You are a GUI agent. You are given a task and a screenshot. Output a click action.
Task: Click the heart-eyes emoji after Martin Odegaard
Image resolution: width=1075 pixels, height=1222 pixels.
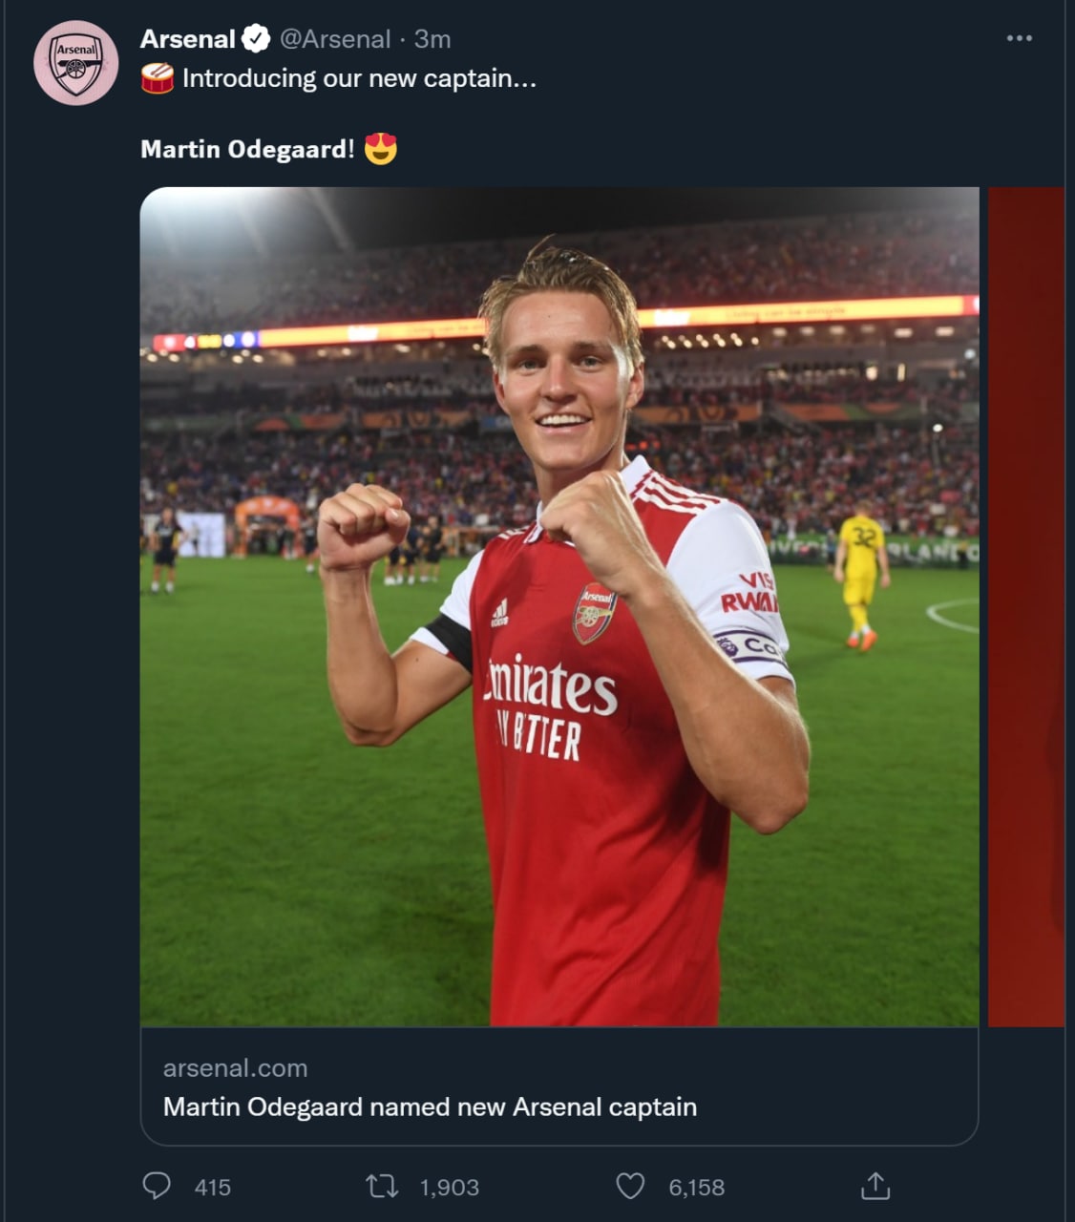click(380, 149)
